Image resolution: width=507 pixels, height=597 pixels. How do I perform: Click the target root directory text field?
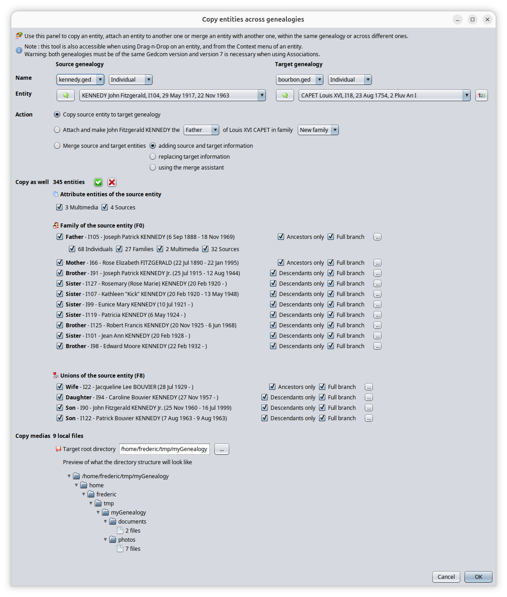(x=164, y=449)
